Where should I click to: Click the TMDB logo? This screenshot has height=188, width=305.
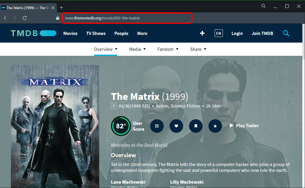tap(34, 33)
